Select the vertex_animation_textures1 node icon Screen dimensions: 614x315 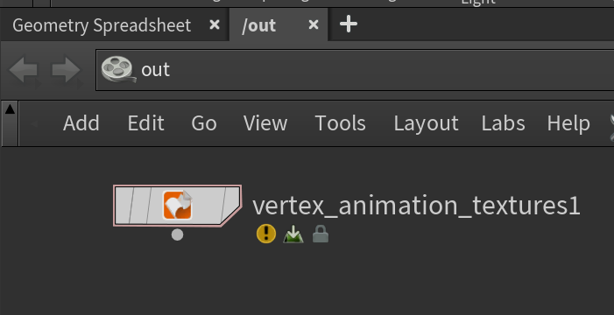click(178, 206)
